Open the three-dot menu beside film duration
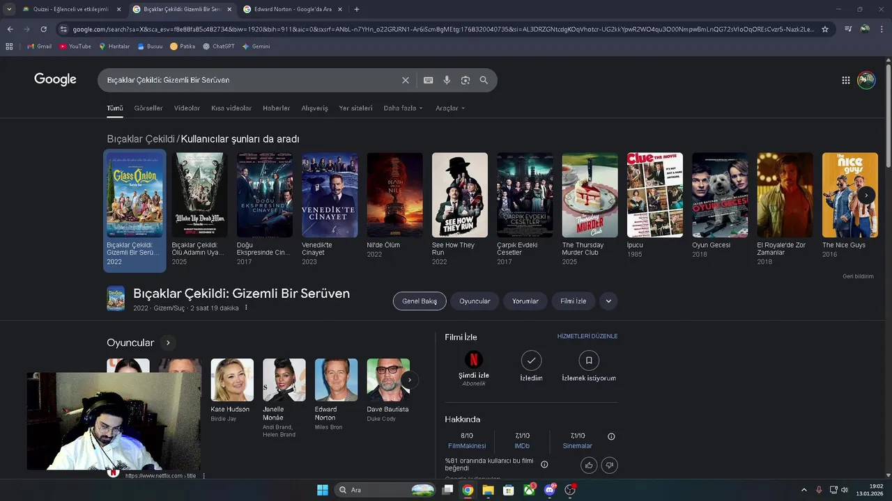The width and height of the screenshot is (892, 501). 246,308
